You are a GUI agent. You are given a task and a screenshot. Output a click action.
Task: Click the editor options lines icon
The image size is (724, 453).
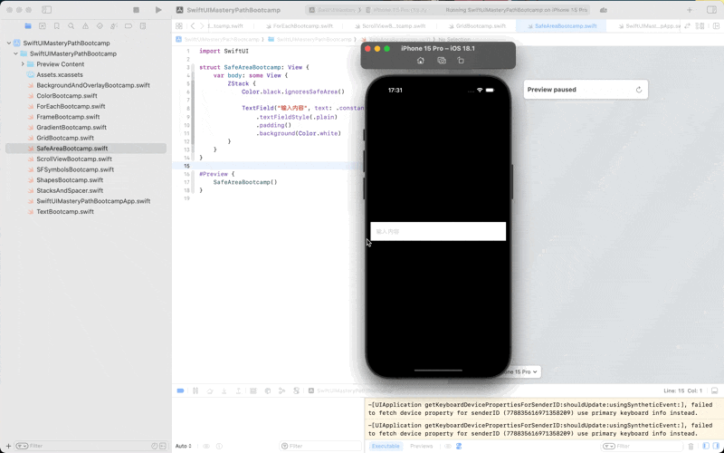click(700, 26)
